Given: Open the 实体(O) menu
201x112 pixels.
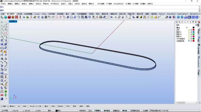Looking at the screenshot, I should [x=38, y=4].
